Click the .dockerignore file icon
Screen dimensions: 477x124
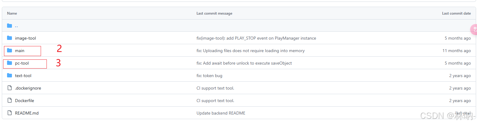[9, 88]
